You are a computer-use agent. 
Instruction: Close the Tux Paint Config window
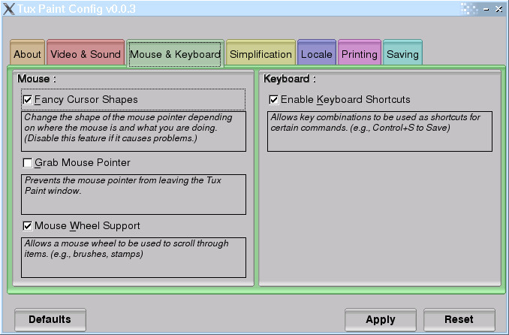pos(499,9)
